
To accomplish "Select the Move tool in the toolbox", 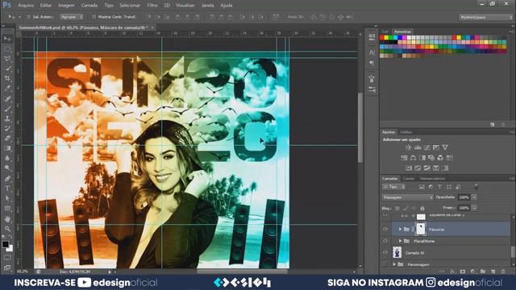I will [7, 39].
